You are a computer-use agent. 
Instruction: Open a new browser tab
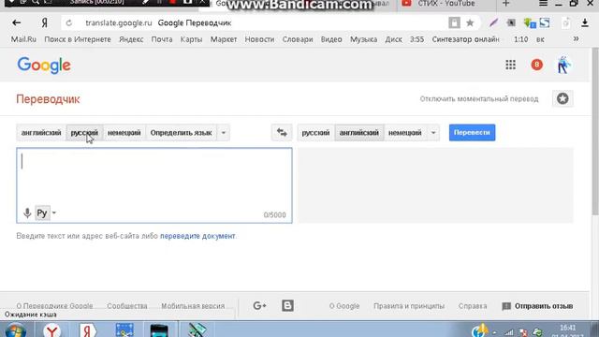(x=505, y=4)
